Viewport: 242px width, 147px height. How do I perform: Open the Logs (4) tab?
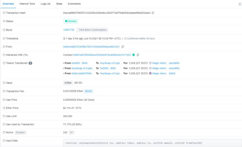click(46, 4)
